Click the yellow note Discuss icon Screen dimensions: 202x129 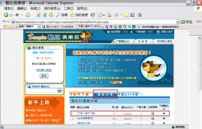coord(126,15)
